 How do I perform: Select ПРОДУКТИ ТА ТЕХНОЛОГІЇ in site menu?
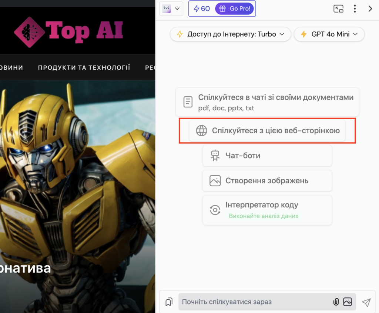[x=84, y=67]
